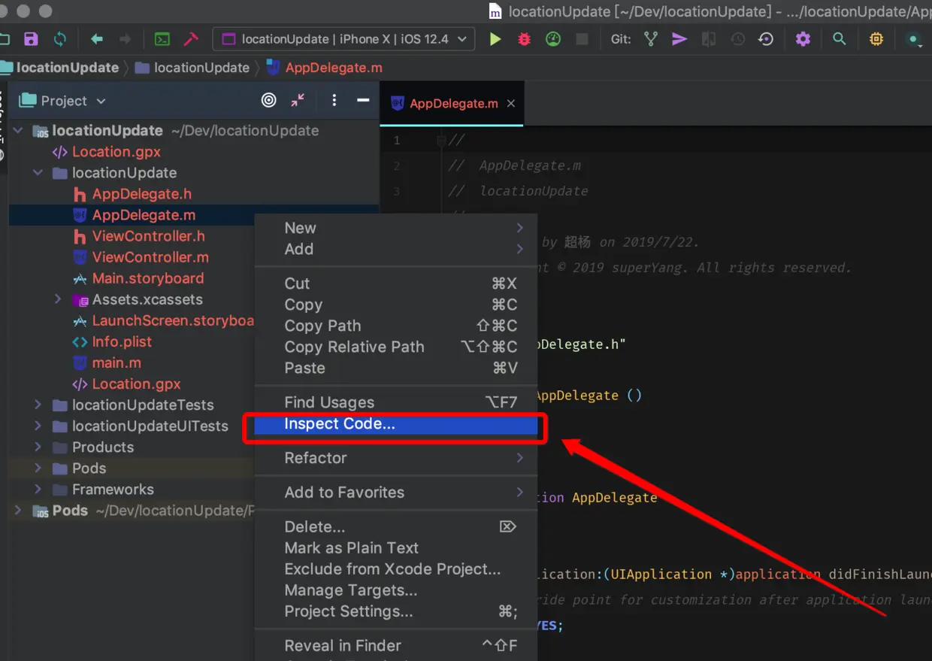
Task: Click the Search magnifier icon in toolbar
Action: coord(840,39)
